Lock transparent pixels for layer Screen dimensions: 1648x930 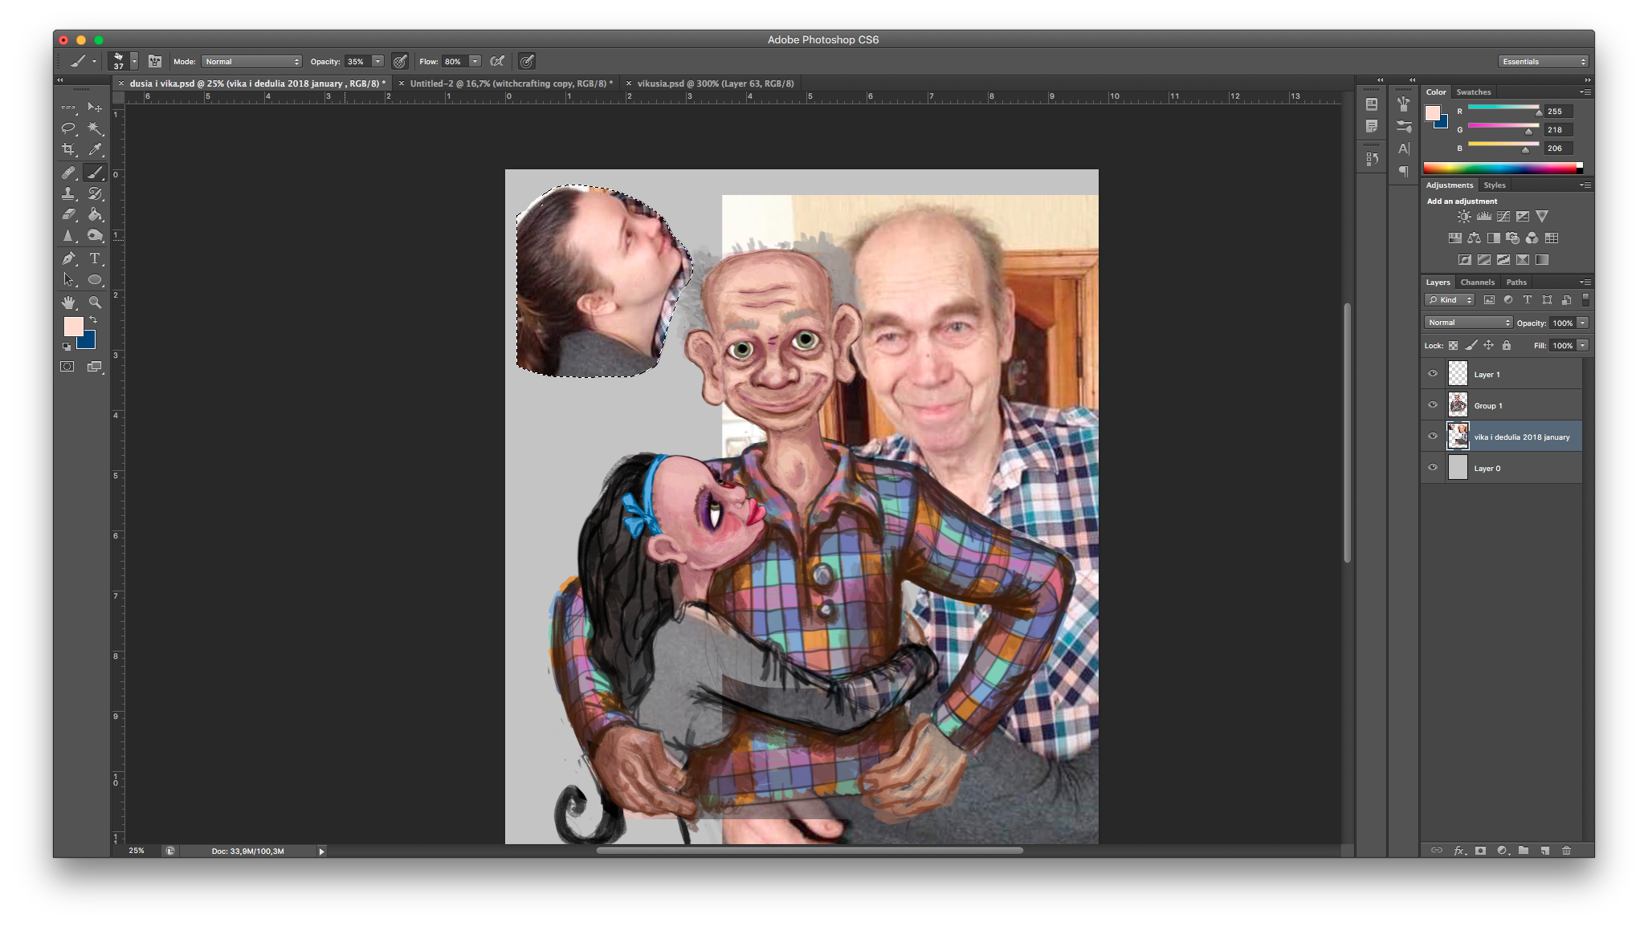(1453, 346)
